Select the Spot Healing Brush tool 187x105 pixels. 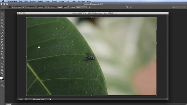pyautogui.click(x=2, y=33)
